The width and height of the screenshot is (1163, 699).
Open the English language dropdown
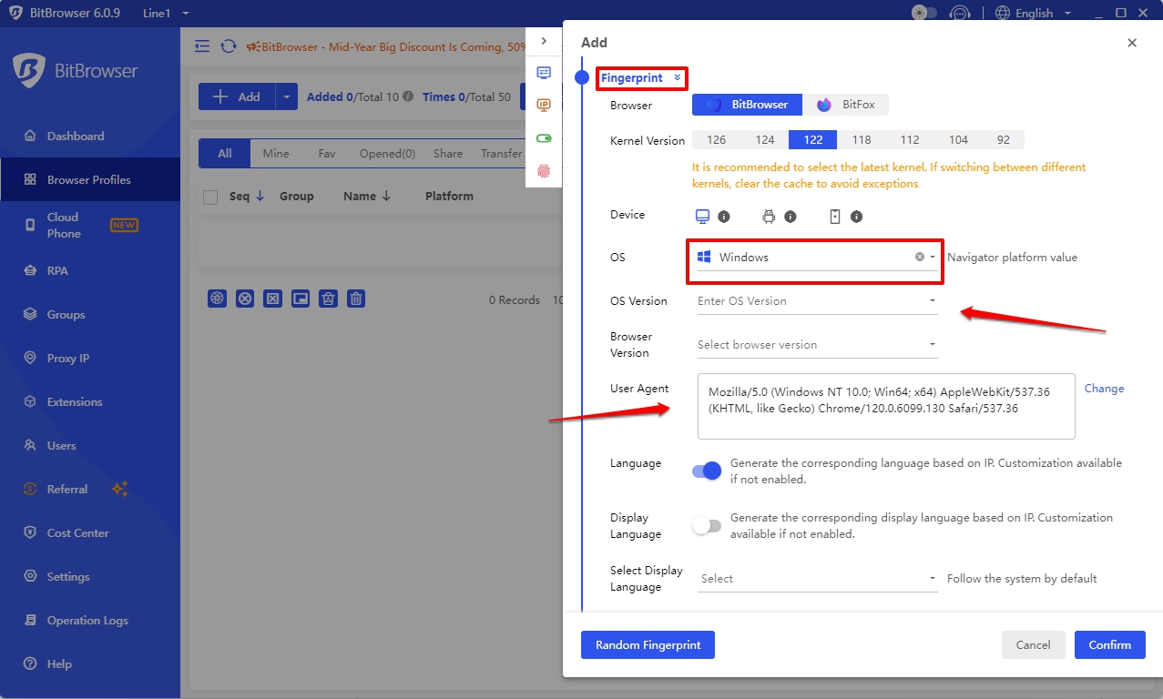pyautogui.click(x=1032, y=13)
